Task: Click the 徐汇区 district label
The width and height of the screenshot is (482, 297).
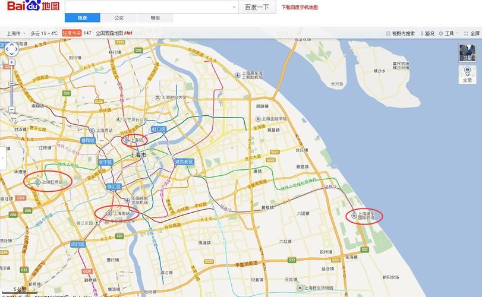Action: 114,187
